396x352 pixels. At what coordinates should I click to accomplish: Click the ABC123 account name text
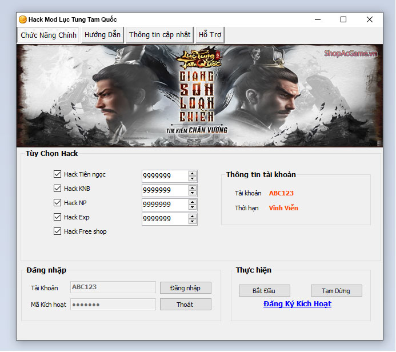point(281,193)
